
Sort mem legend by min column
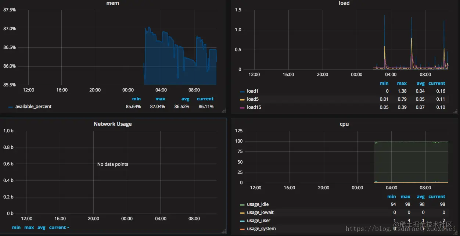tap(136, 99)
